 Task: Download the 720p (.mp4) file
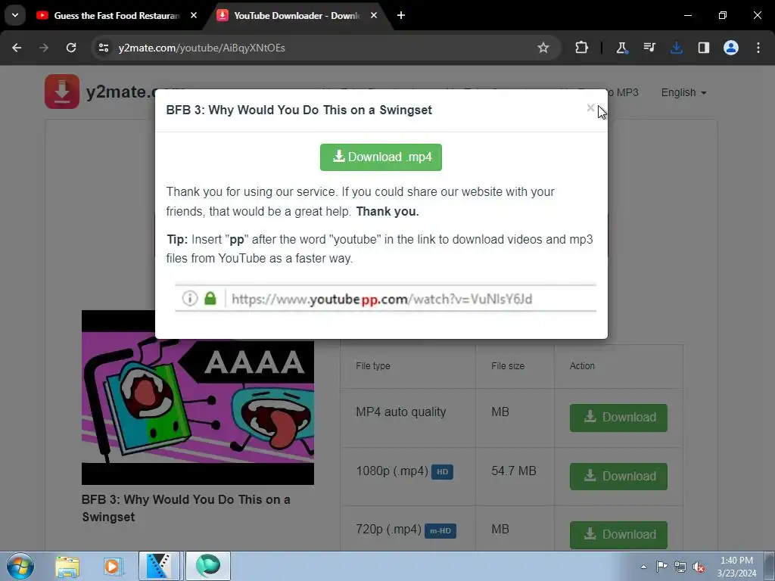click(618, 535)
